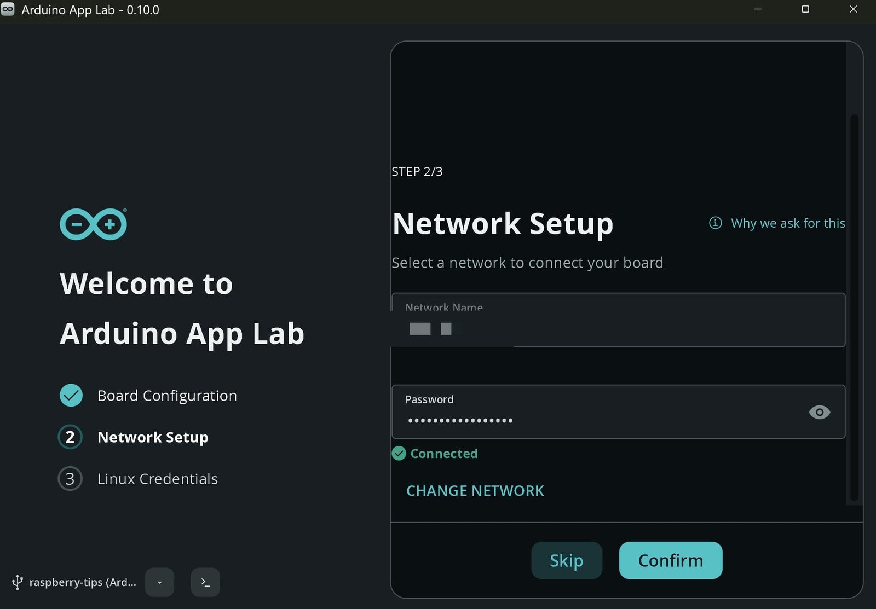Expand the board selection dropdown arrow

coord(160,582)
